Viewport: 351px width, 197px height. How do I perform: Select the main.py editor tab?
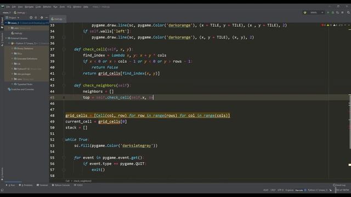[58, 19]
